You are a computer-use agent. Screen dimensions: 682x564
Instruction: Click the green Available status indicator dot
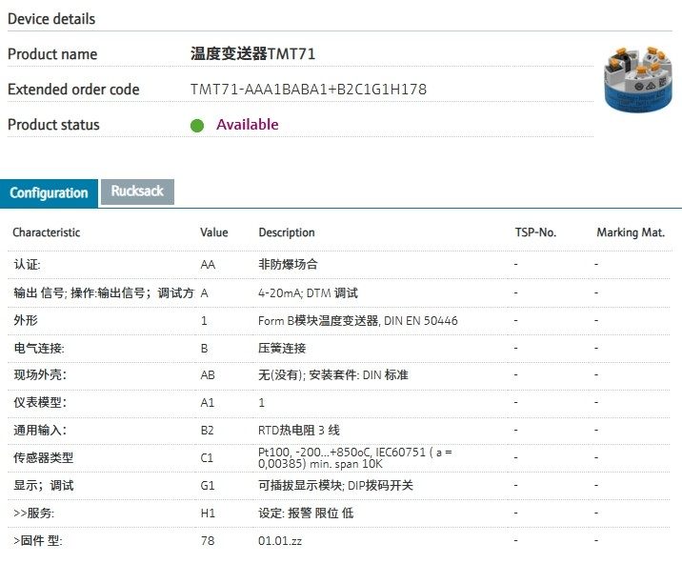[x=197, y=125]
